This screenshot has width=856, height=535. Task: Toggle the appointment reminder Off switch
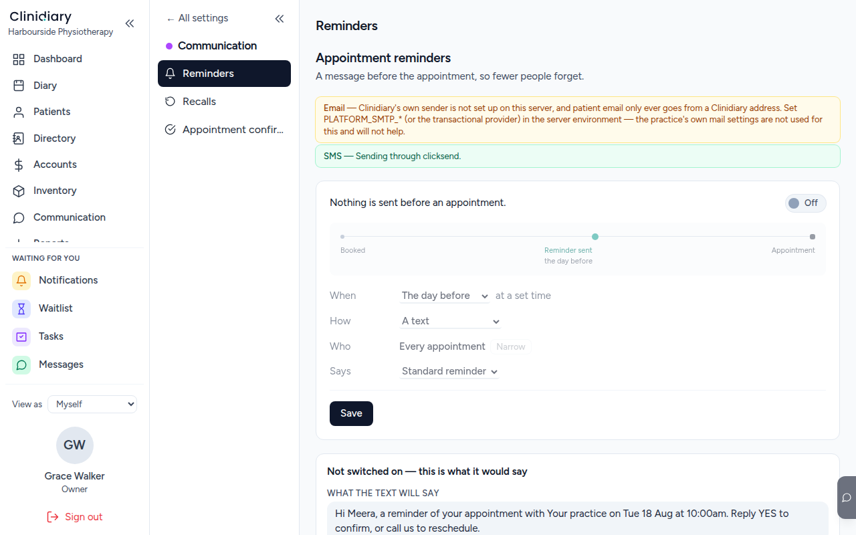(x=806, y=203)
